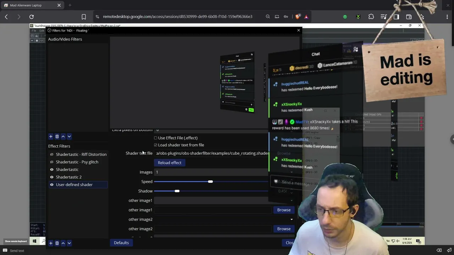The image size is (454, 255).
Task: Close the Mad Alienware Laptop tab
Action: [59, 5]
